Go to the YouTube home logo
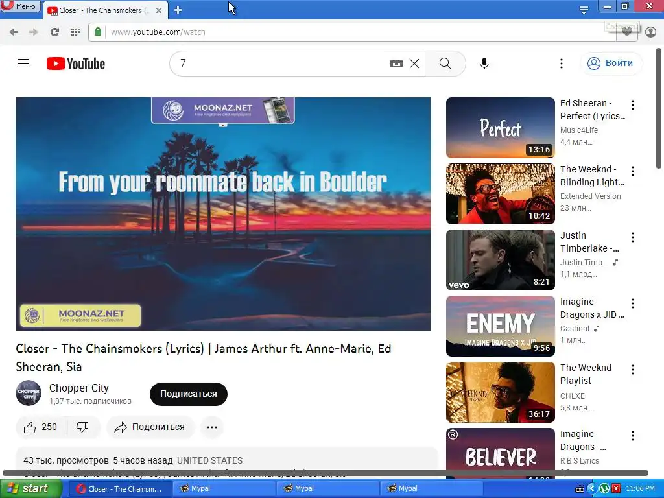The height and width of the screenshot is (498, 664). coord(76,64)
